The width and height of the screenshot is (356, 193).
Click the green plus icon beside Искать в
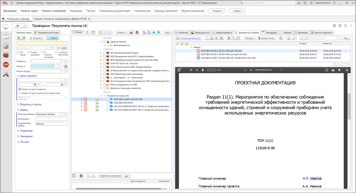point(66,66)
